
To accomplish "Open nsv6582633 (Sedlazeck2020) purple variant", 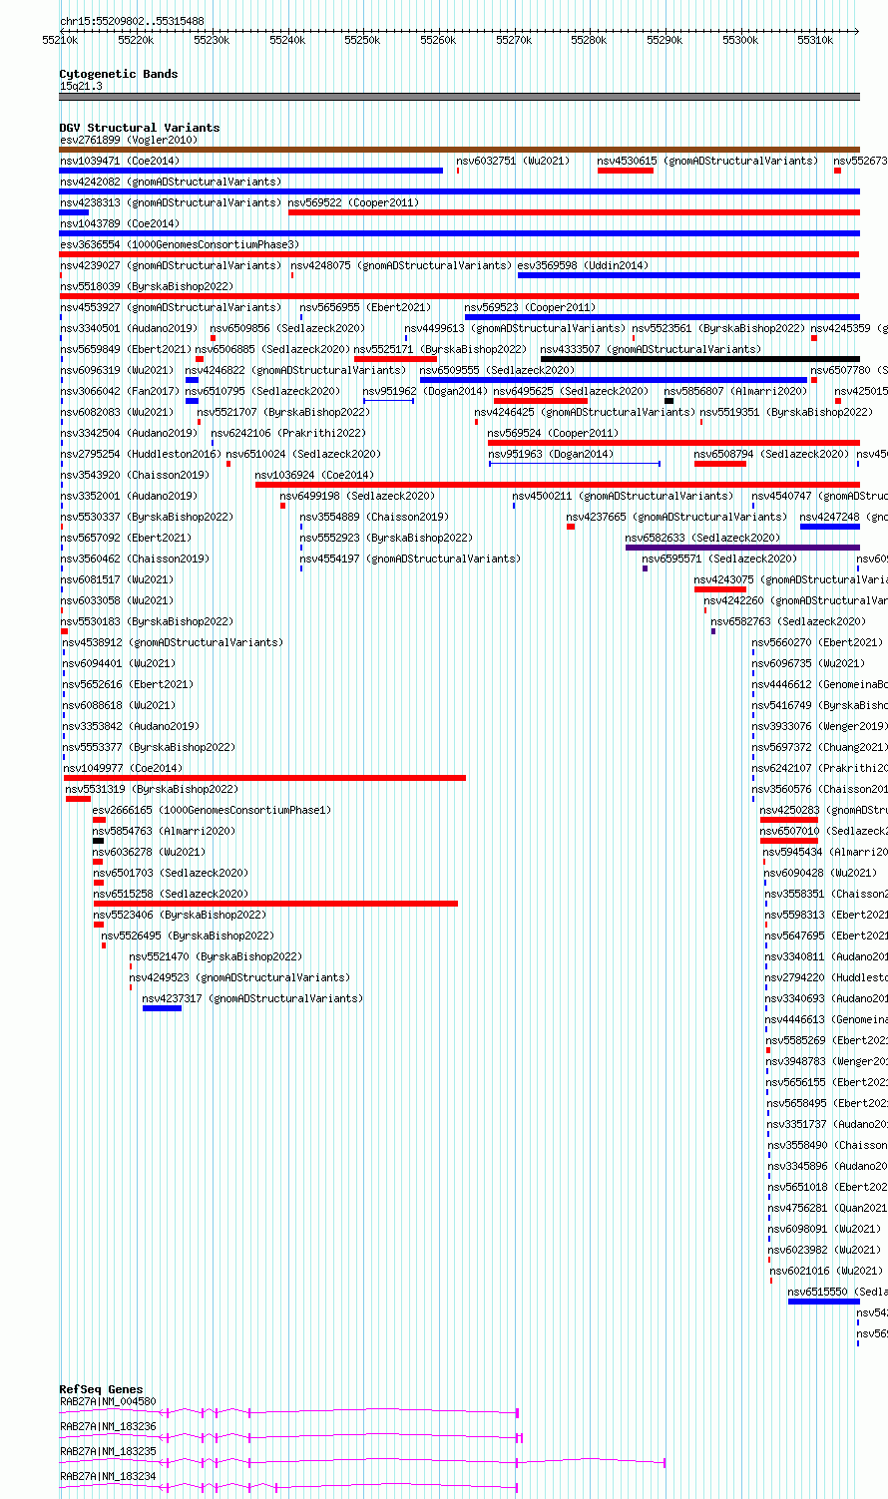I will pos(742,548).
